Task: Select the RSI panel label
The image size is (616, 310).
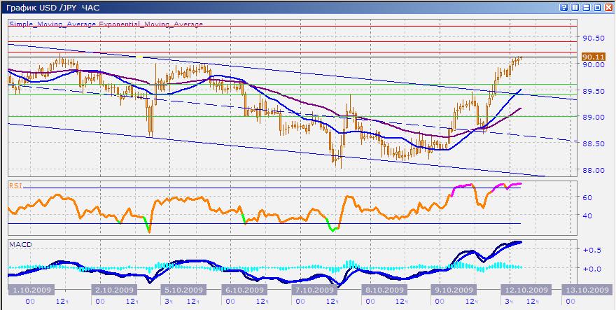Action: click(15, 185)
